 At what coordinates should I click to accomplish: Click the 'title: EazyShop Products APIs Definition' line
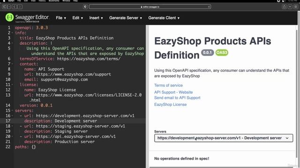67,38
